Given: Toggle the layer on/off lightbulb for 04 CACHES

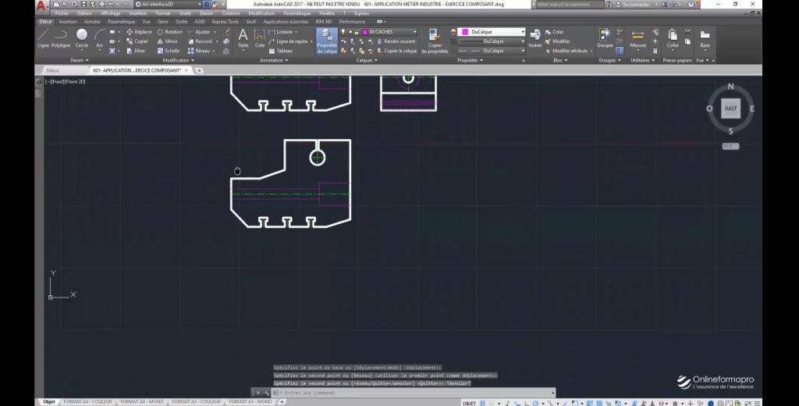Looking at the screenshot, I should pyautogui.click(x=343, y=32).
